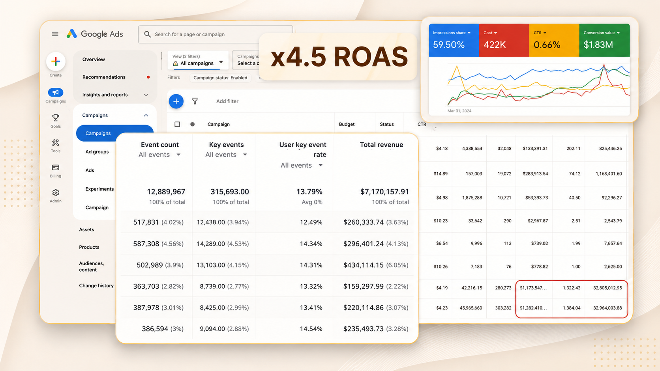Click table value 4,338,554

[472, 149]
